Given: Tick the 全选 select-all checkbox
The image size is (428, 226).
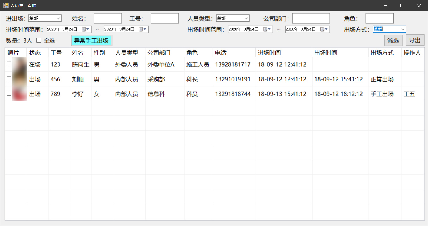Looking at the screenshot, I should [39, 40].
